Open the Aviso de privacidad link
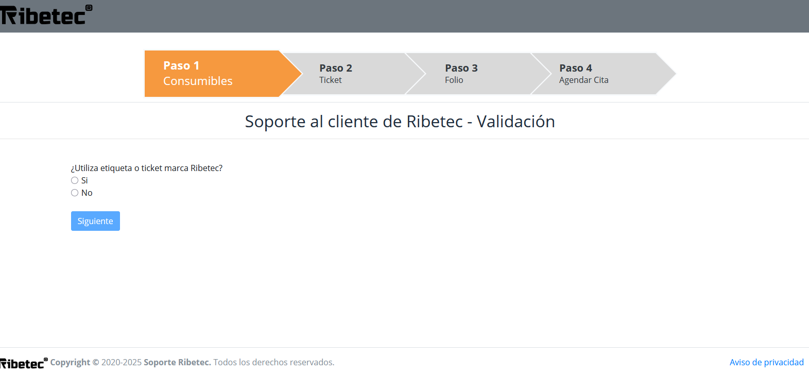The height and width of the screenshot is (373, 809). pos(766,362)
